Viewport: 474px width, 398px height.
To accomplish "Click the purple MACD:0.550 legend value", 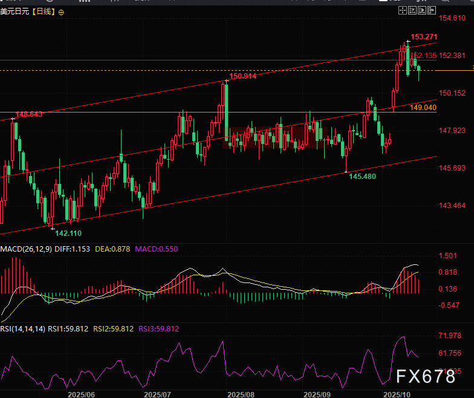I will (x=157, y=249).
